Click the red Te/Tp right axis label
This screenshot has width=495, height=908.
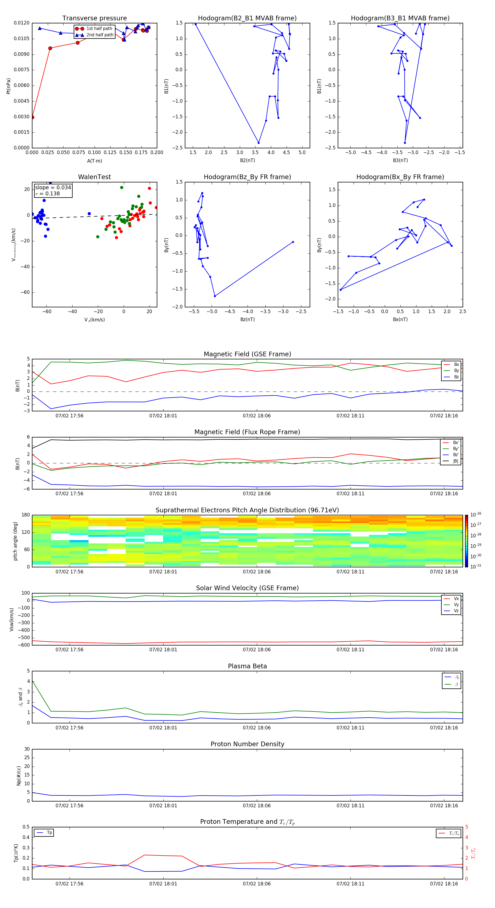pos(474,853)
